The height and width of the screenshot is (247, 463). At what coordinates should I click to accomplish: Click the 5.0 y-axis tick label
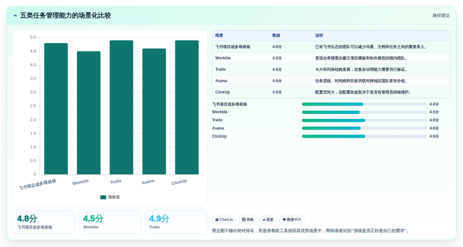click(33, 37)
